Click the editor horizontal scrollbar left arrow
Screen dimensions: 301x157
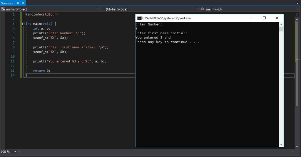coord(20,152)
